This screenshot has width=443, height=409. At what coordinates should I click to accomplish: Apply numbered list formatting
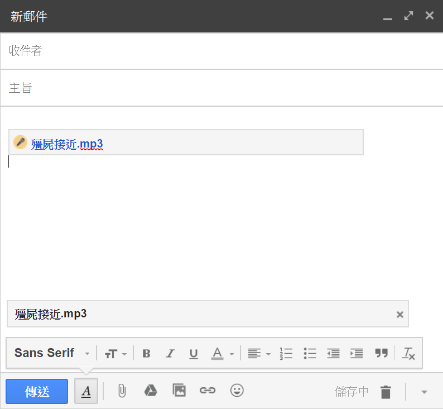pyautogui.click(x=286, y=354)
